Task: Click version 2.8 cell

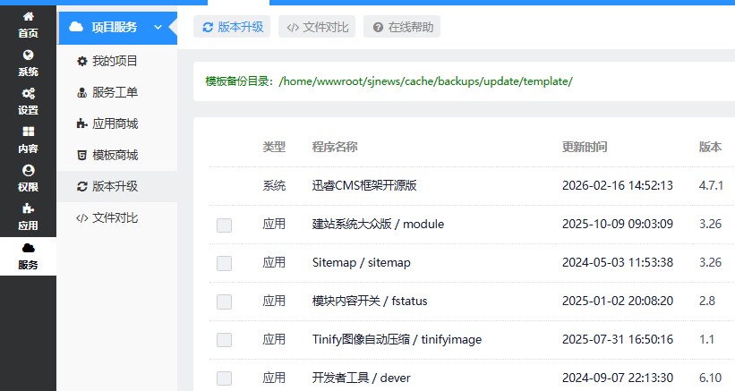Action: pos(707,301)
